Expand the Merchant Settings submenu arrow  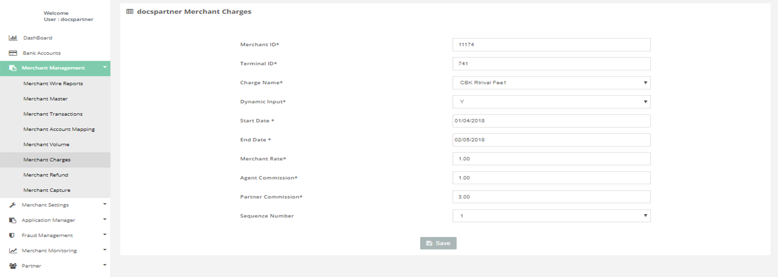click(105, 204)
